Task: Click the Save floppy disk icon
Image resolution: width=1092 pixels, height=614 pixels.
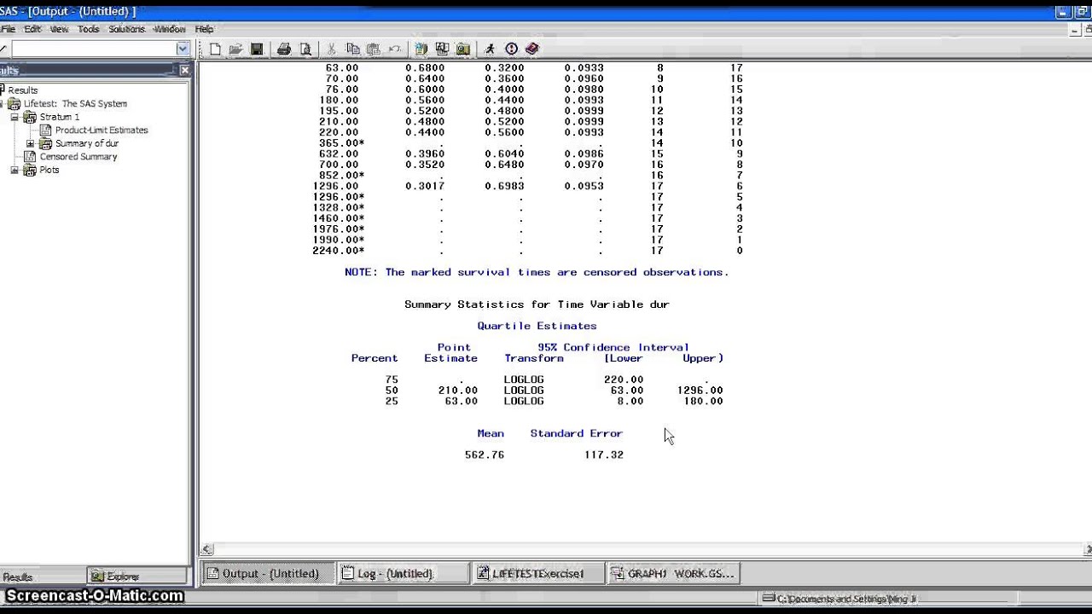Action: (256, 49)
